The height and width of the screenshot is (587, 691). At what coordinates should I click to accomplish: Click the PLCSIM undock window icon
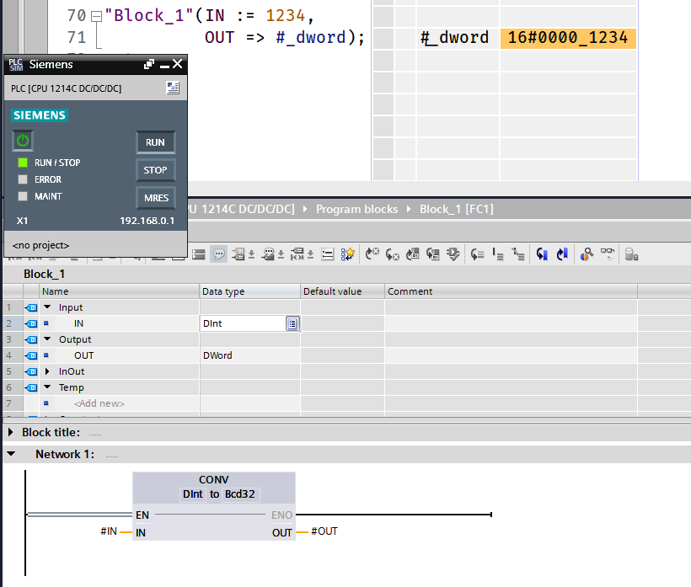149,64
